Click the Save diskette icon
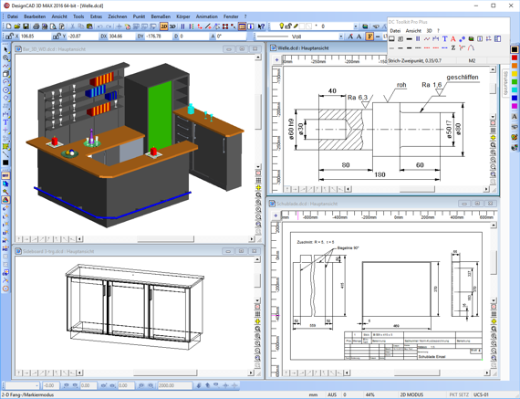 pyautogui.click(x=26, y=26)
